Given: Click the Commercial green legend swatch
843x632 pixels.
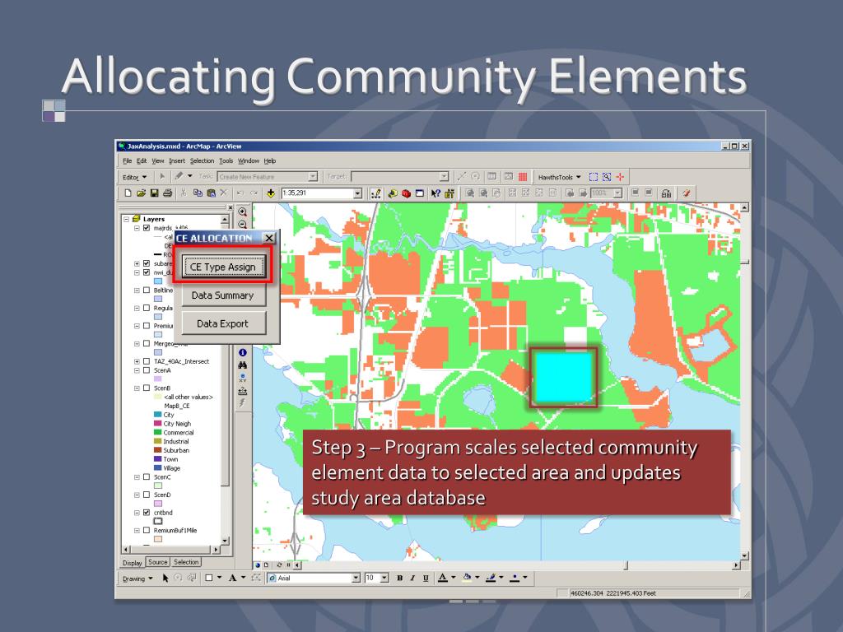Looking at the screenshot, I should [x=157, y=432].
